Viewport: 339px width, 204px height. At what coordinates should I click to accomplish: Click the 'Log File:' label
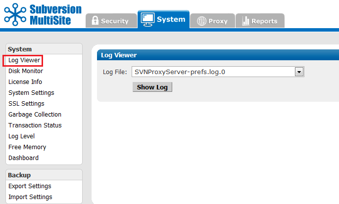115,72
